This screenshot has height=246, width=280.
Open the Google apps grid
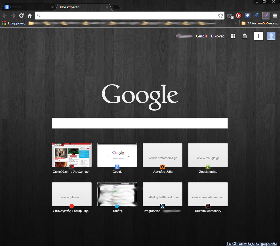click(233, 36)
